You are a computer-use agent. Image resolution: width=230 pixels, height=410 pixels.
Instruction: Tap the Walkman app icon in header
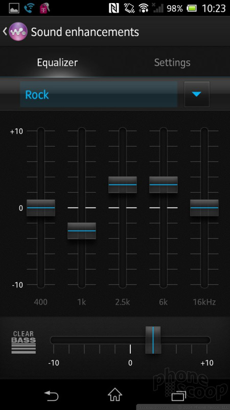18,32
